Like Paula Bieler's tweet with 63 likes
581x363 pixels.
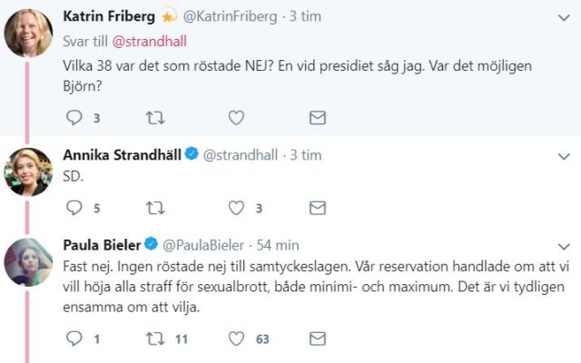coord(236,338)
